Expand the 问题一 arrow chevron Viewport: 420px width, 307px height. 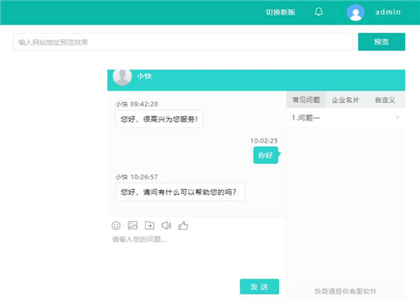397,117
